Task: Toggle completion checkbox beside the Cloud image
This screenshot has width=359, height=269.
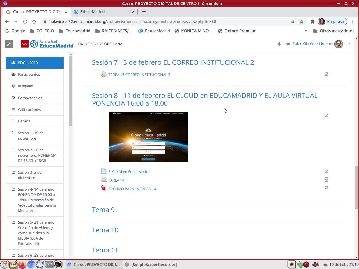Action: click(326, 115)
